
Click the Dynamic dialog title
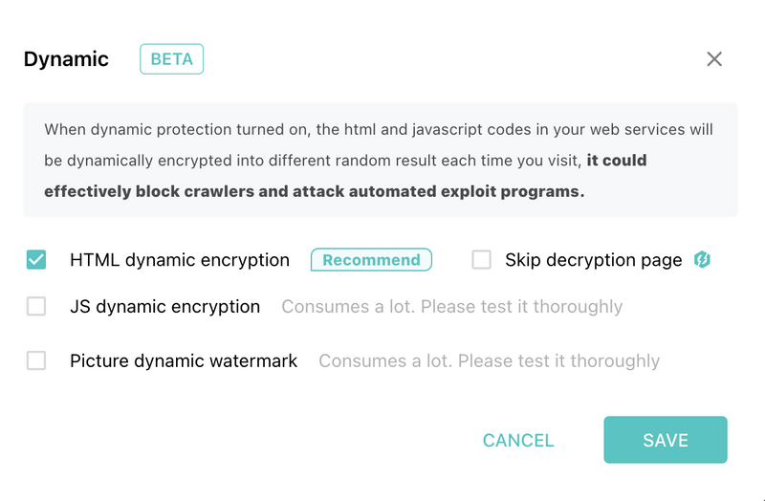66,59
